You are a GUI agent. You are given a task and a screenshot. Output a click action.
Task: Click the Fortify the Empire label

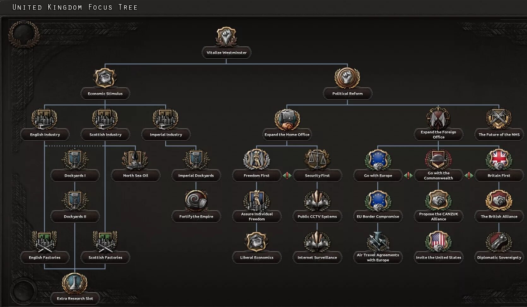click(x=196, y=217)
